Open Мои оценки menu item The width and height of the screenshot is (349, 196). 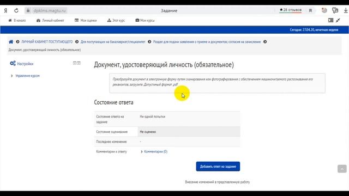tap(86, 21)
